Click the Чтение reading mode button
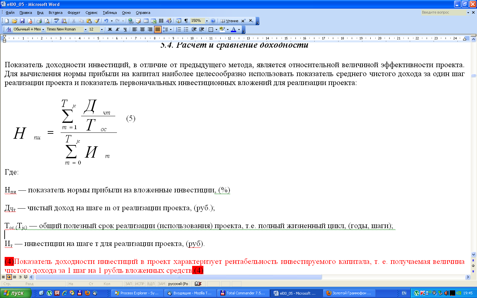477x298 pixels. [229, 21]
